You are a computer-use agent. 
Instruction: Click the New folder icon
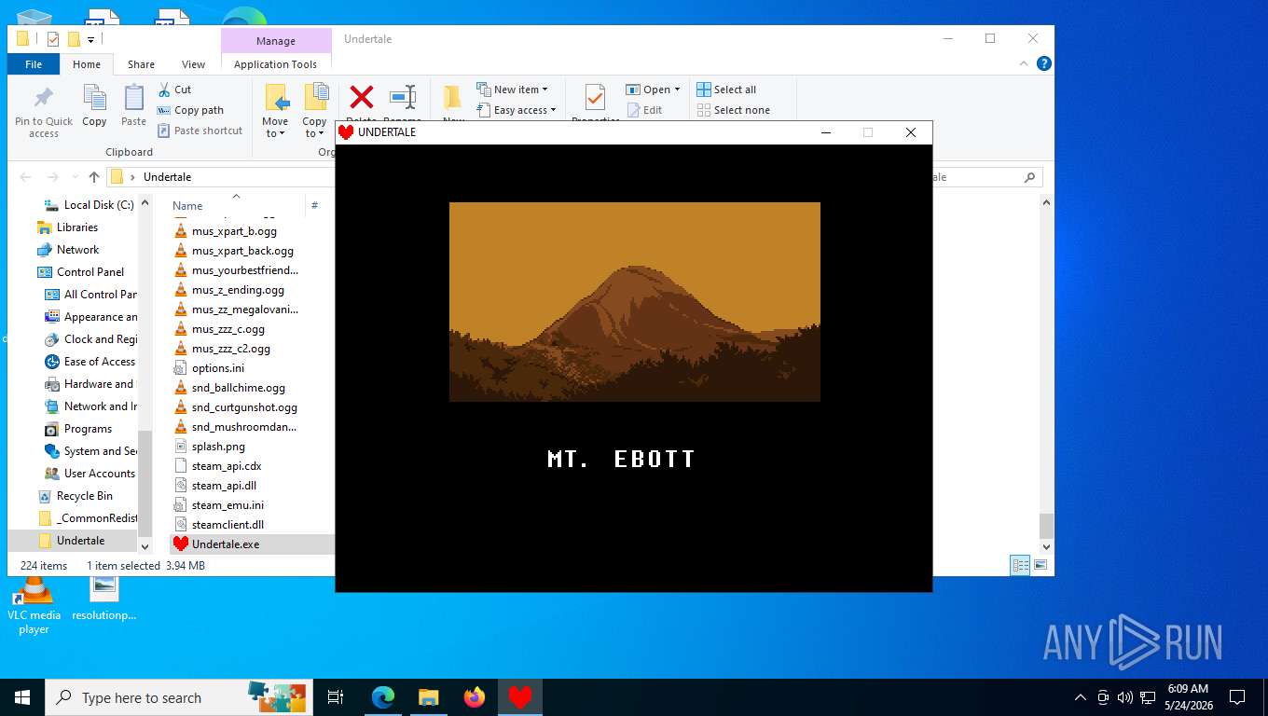pyautogui.click(x=452, y=97)
